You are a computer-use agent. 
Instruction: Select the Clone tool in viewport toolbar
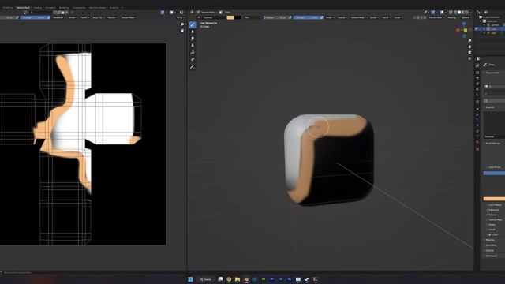coord(193,46)
